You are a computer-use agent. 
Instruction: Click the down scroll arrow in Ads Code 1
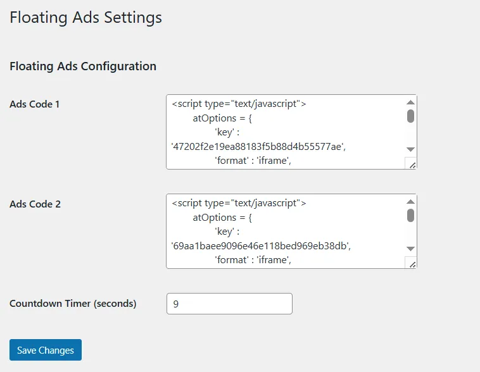point(410,149)
